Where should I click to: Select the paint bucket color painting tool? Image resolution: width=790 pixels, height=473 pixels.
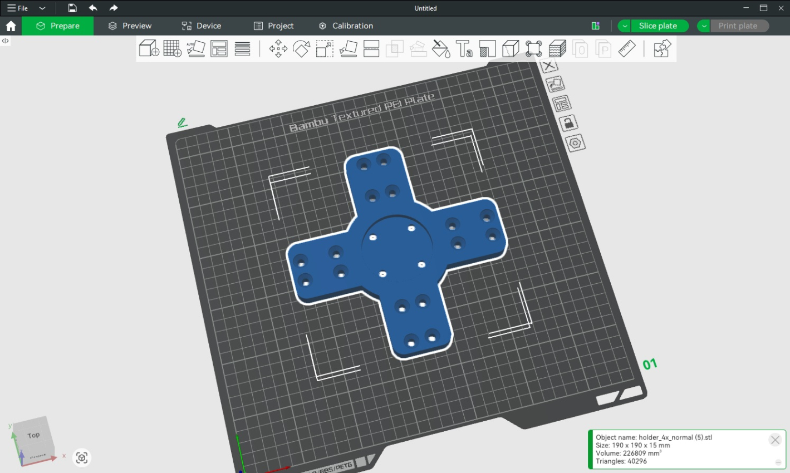(441, 49)
